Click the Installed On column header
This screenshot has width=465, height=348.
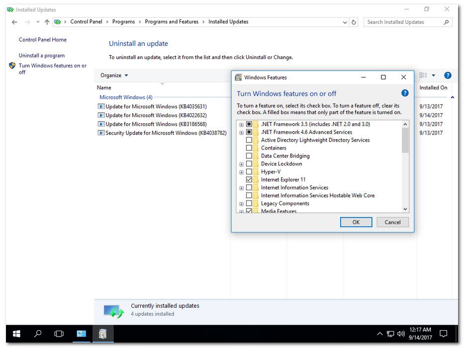[x=433, y=87]
